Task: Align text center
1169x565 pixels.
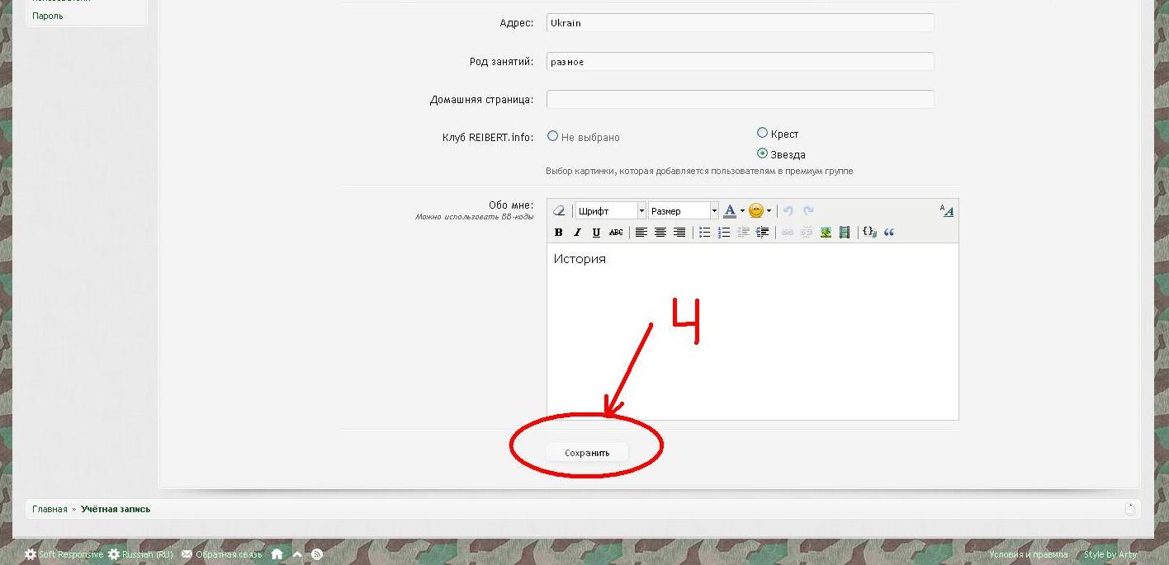Action: [x=660, y=233]
